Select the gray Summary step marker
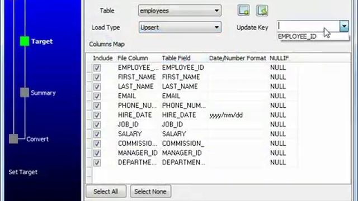The width and height of the screenshot is (358, 201). (x=25, y=93)
